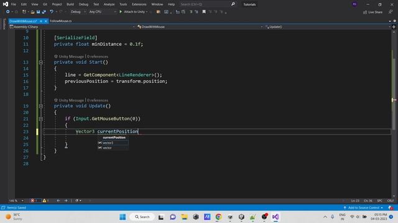Select the vector autocomplete suggestion
The image size is (398, 223).
tap(113, 147)
